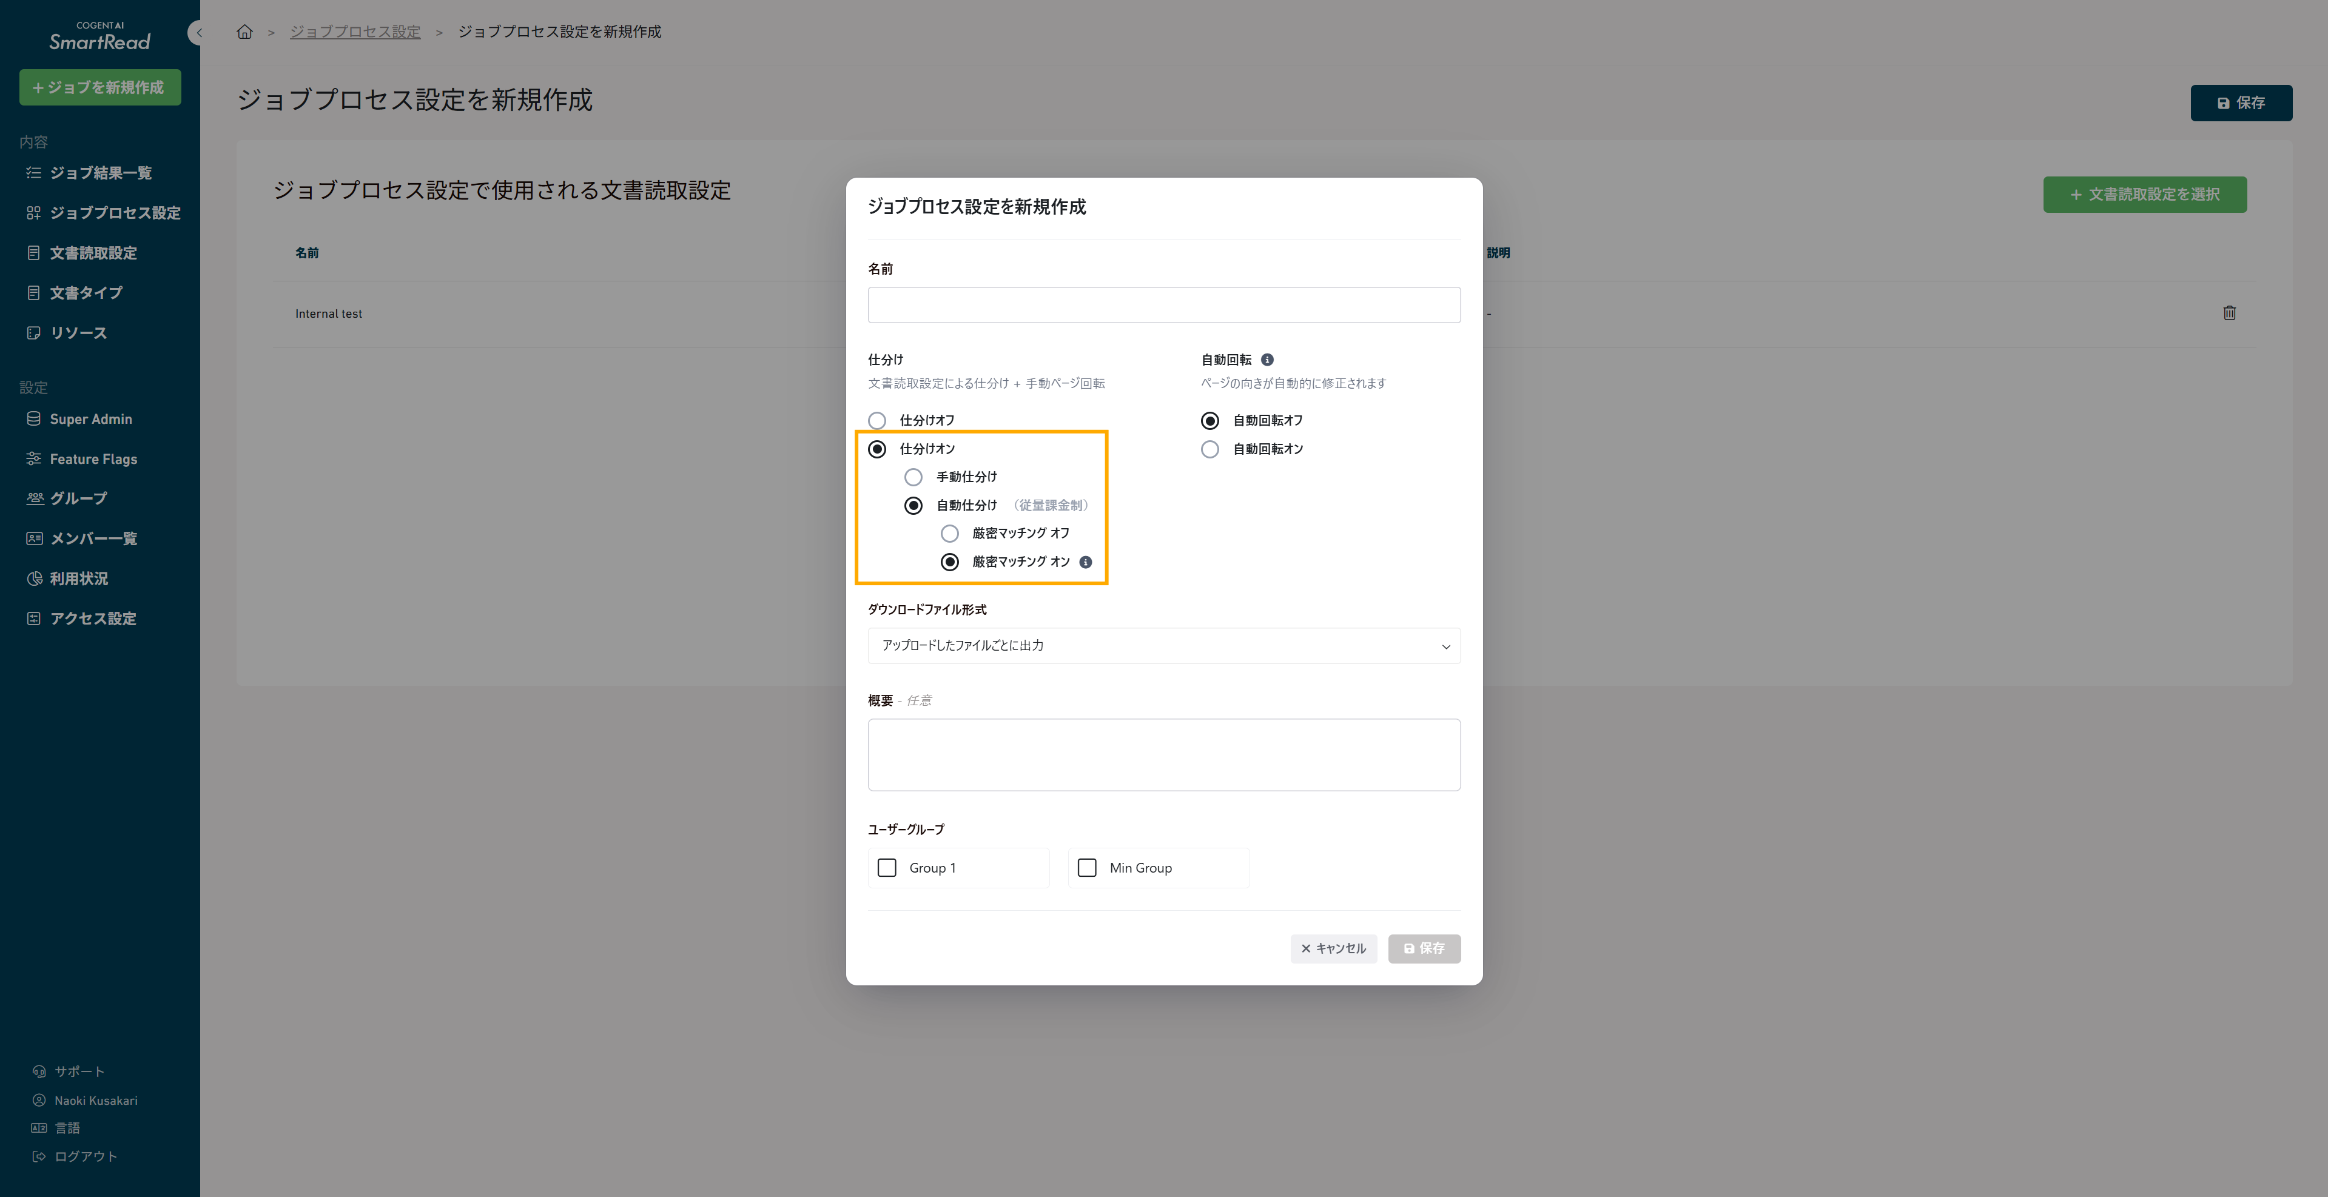Open ジョブ結果一覧 in the sidebar
This screenshot has height=1197, width=2328.
[100, 173]
